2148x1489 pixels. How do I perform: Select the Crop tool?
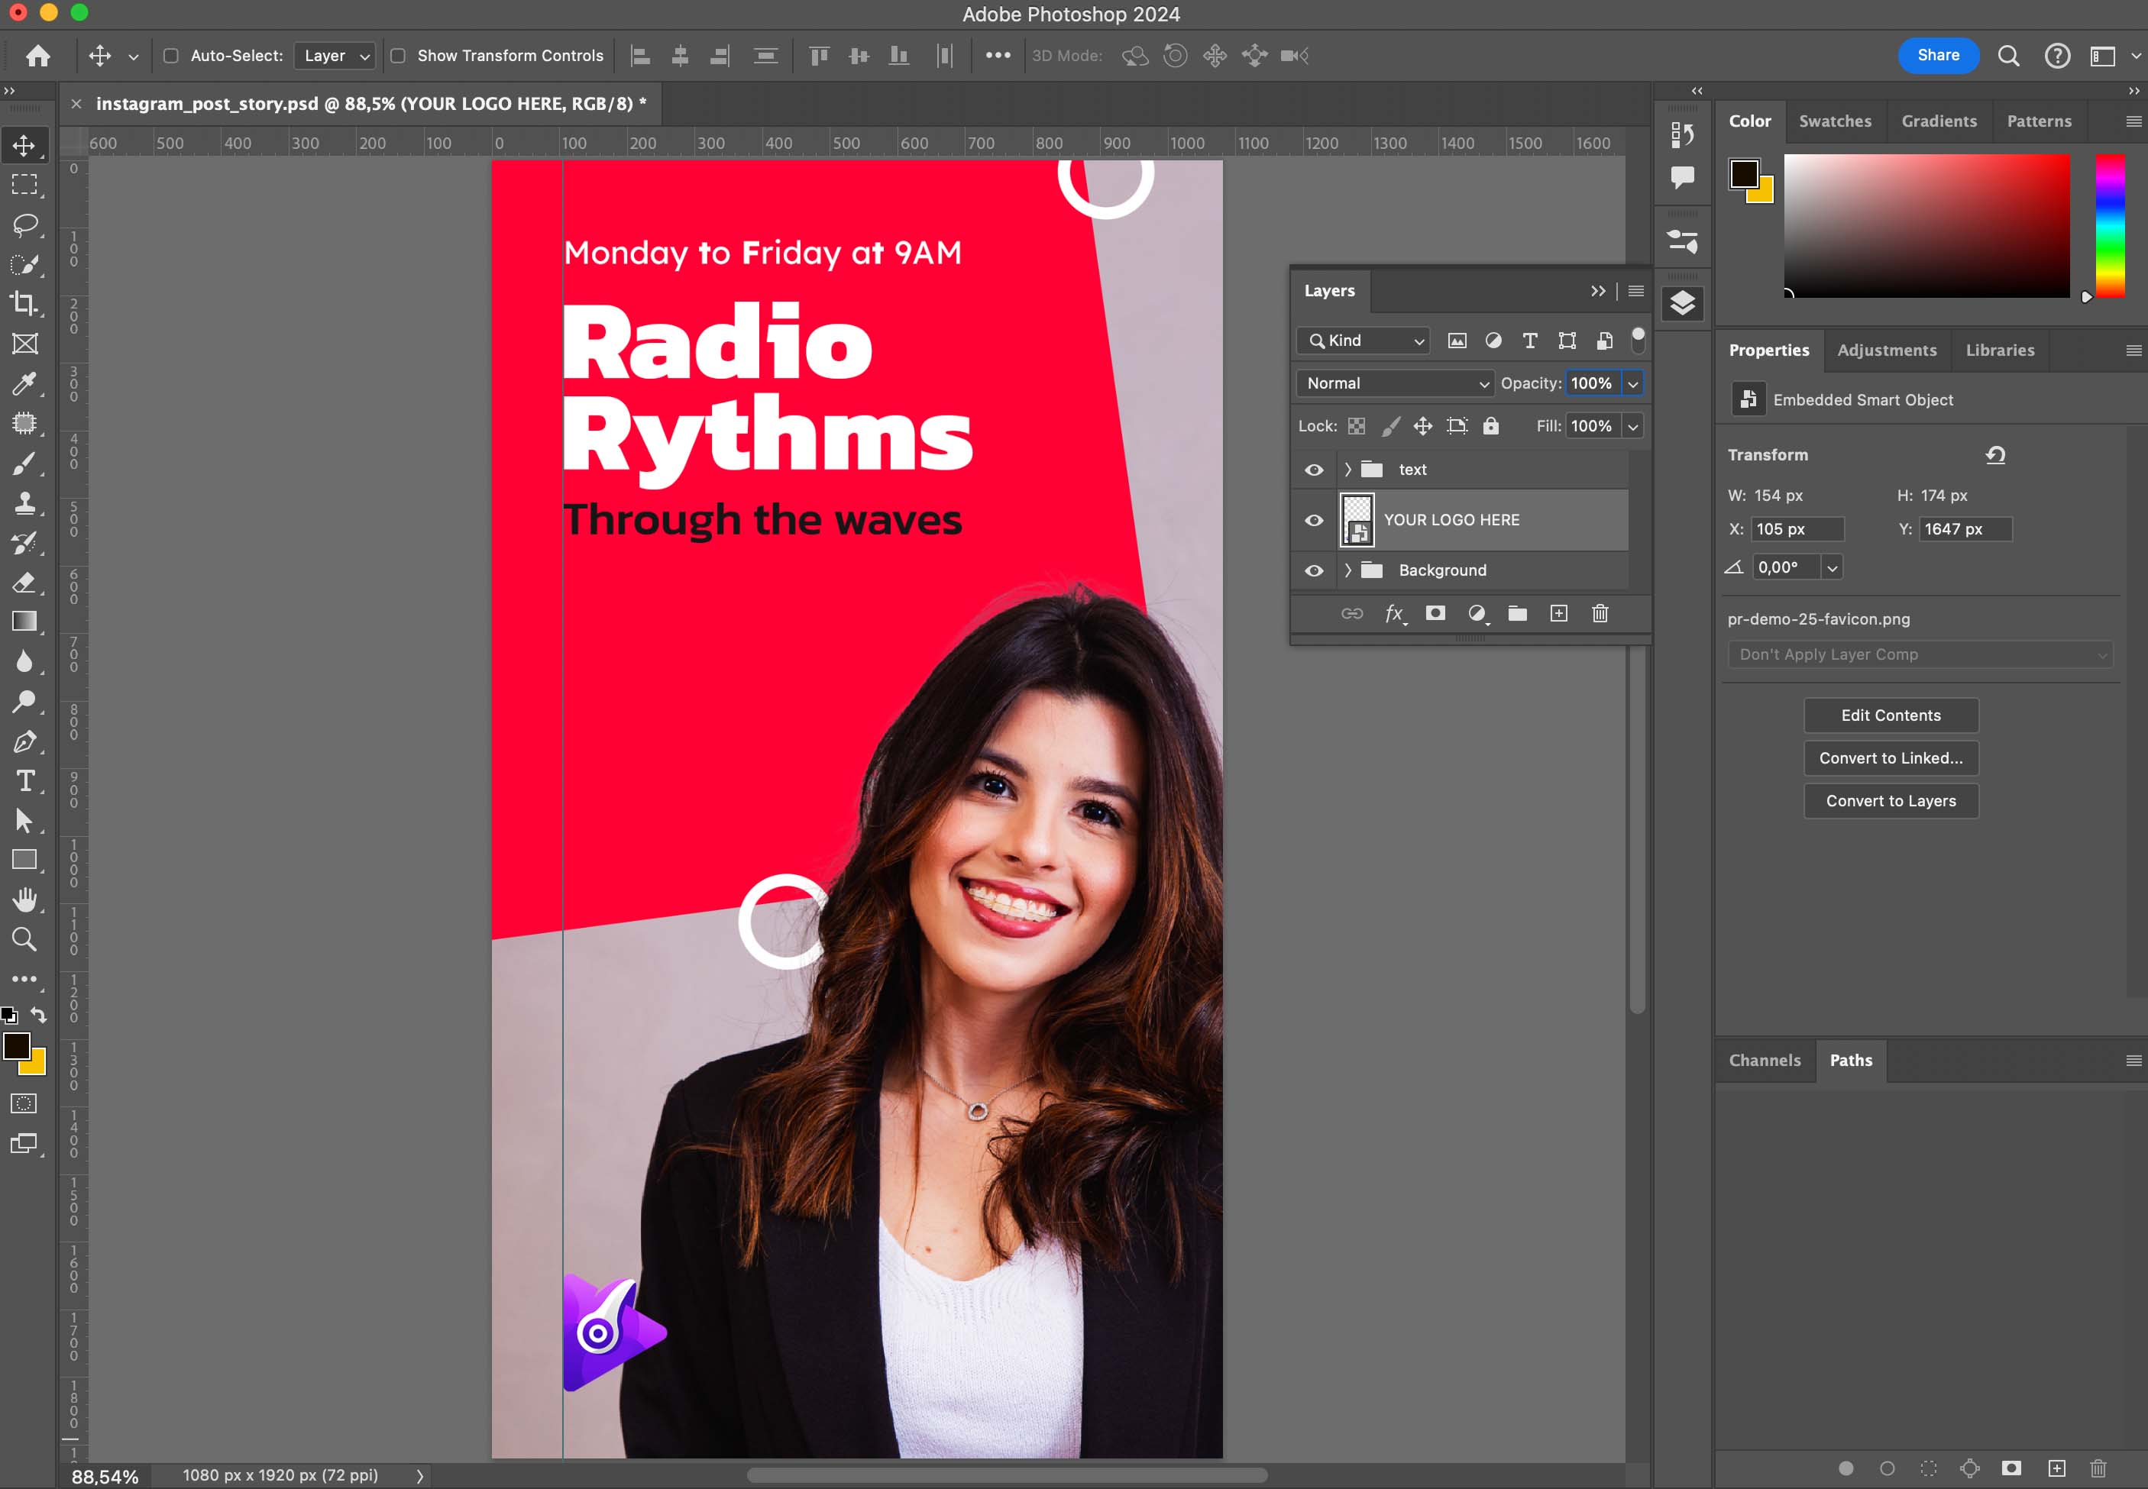point(24,303)
